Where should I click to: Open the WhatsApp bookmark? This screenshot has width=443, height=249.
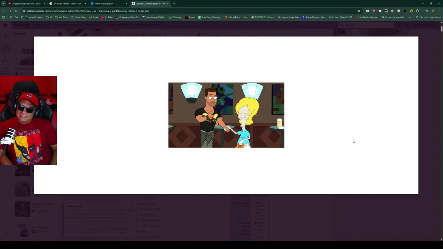point(175,17)
